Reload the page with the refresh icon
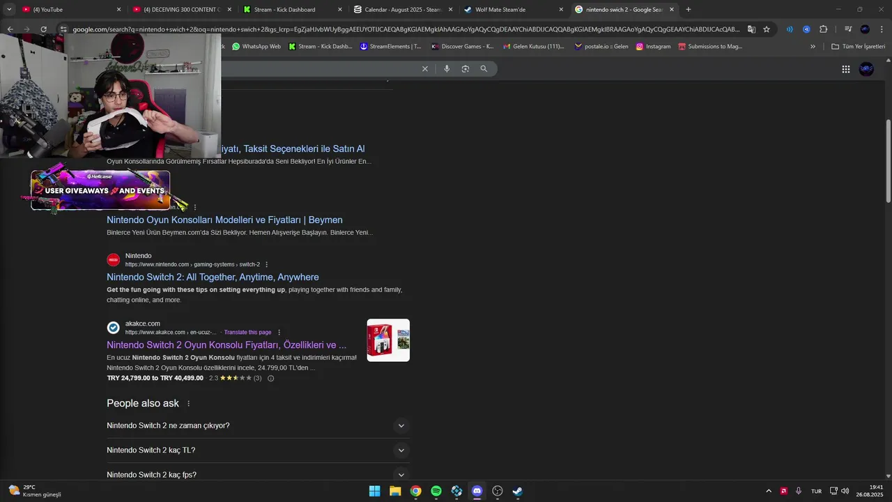892x502 pixels. click(43, 29)
